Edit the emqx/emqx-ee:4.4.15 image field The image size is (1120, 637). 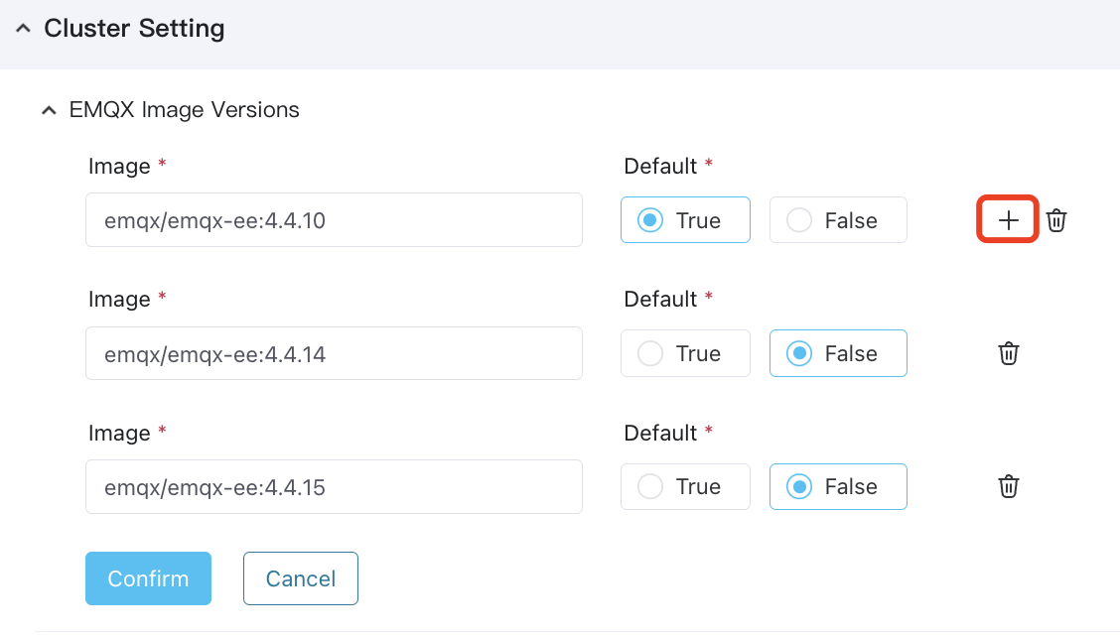click(x=333, y=486)
